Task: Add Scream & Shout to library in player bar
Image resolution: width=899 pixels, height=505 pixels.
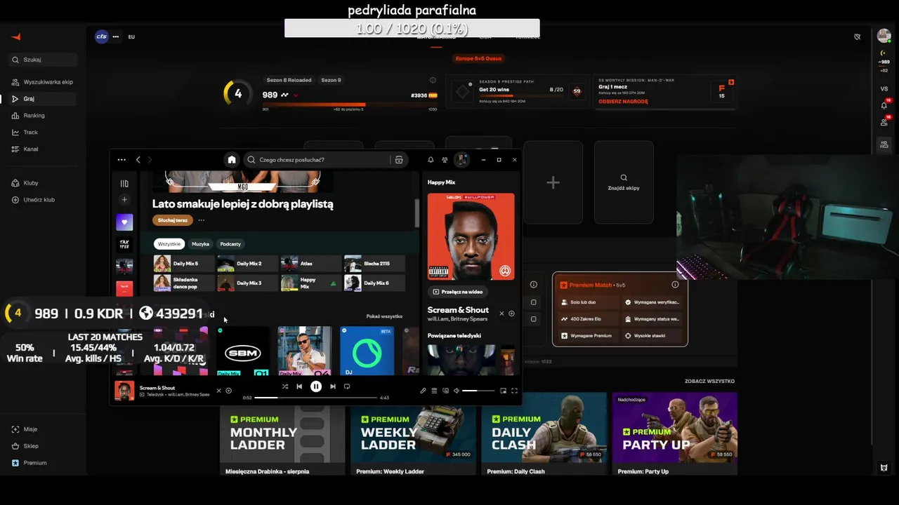Action: tap(228, 391)
